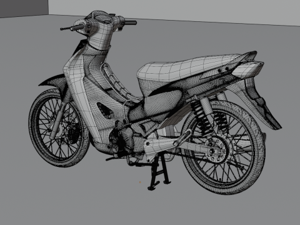Click the small orange origin dot on the floor
The width and height of the screenshot is (300, 225).
pos(140,182)
